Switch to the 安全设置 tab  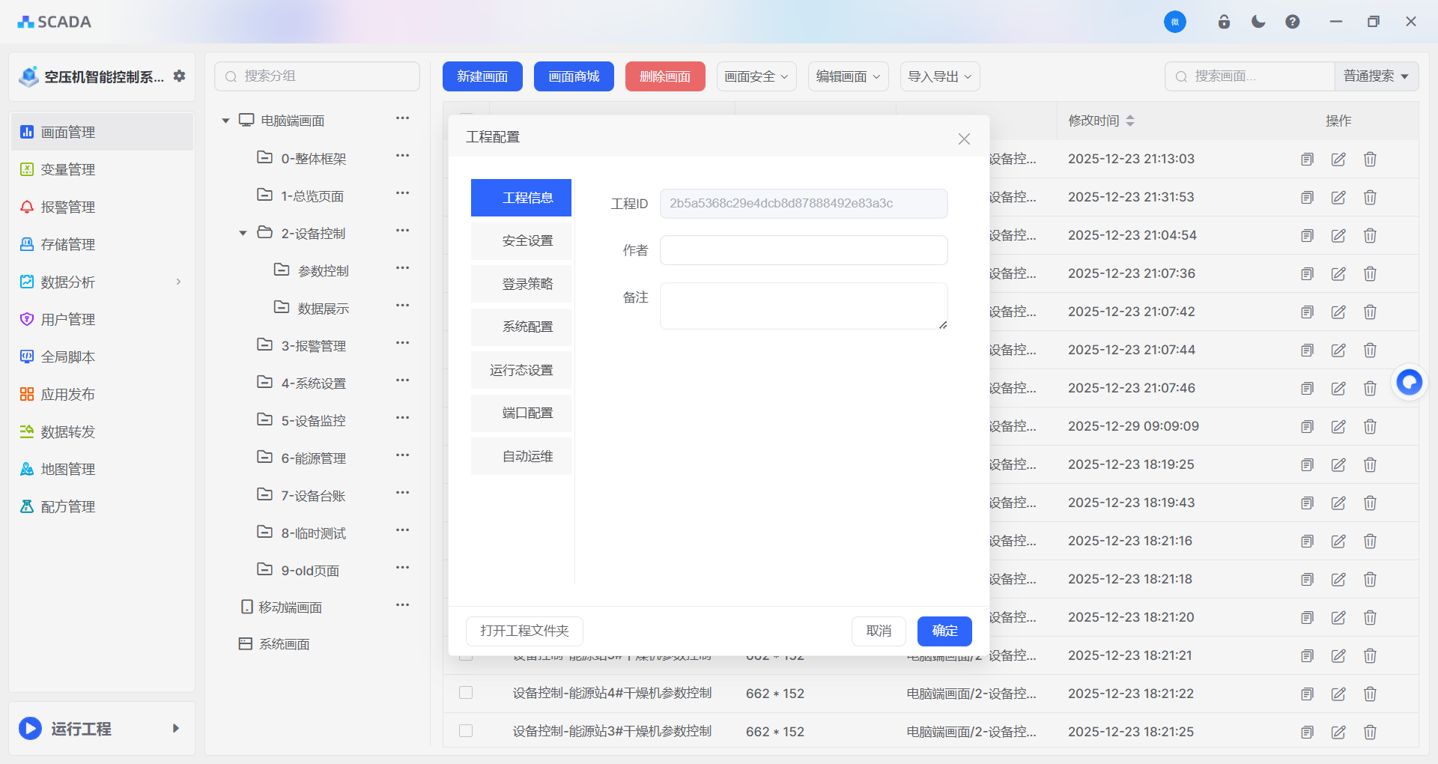[x=521, y=240]
